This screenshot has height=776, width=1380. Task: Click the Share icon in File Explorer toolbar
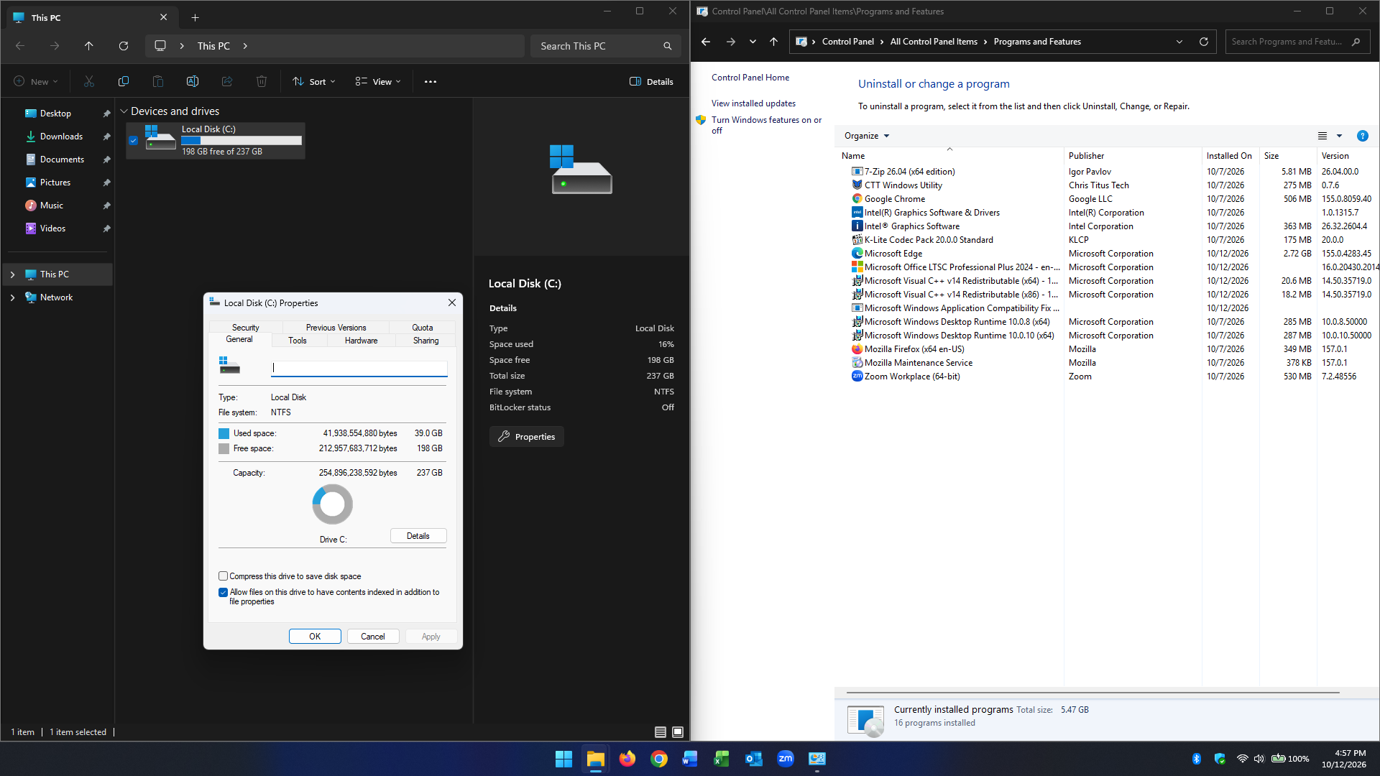(227, 81)
